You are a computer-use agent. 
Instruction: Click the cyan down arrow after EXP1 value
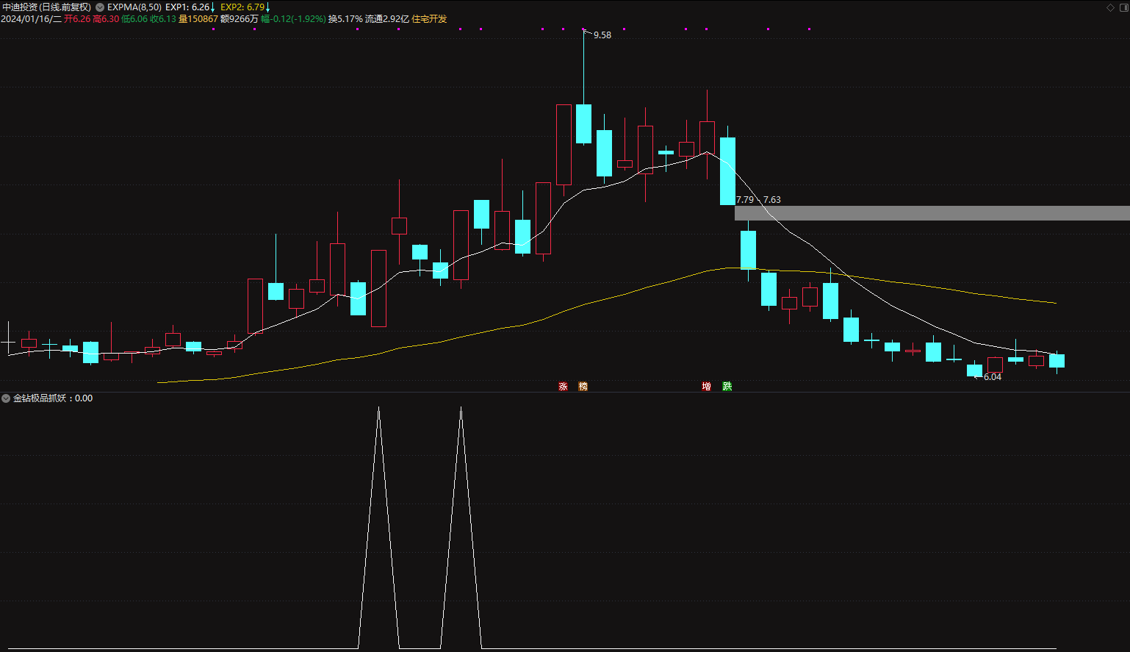pyautogui.click(x=213, y=7)
